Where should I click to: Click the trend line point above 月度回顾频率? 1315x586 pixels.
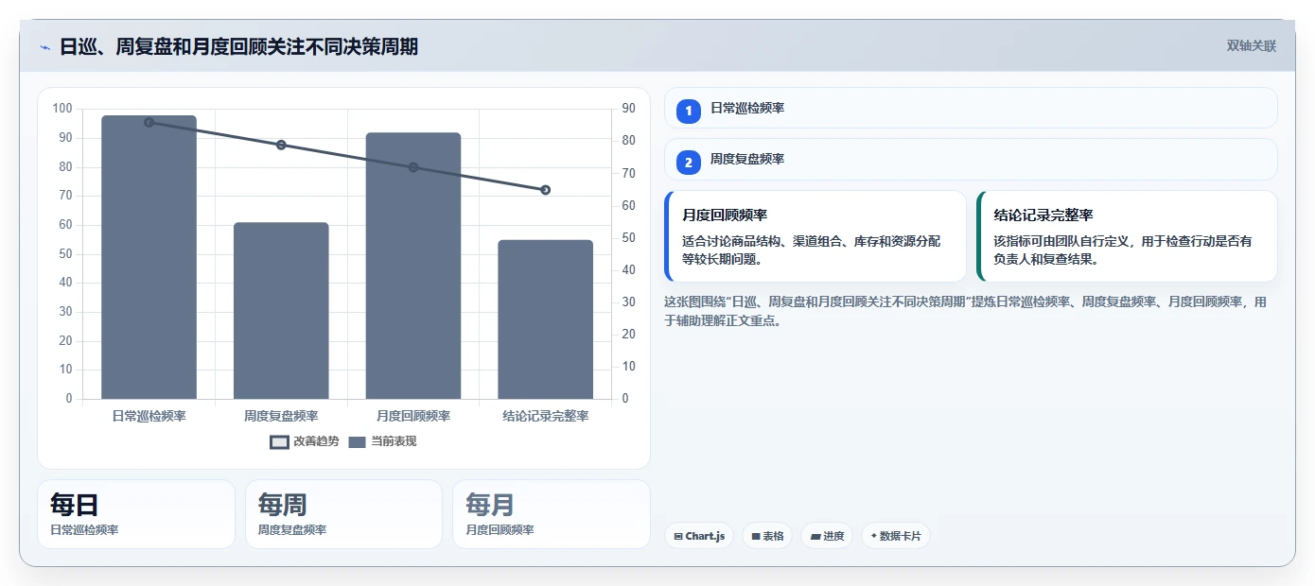(x=413, y=167)
